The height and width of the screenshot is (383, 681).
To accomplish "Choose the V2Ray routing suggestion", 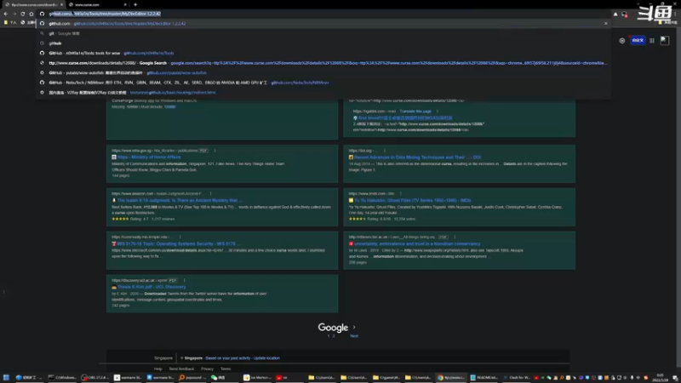I will pyautogui.click(x=323, y=93).
